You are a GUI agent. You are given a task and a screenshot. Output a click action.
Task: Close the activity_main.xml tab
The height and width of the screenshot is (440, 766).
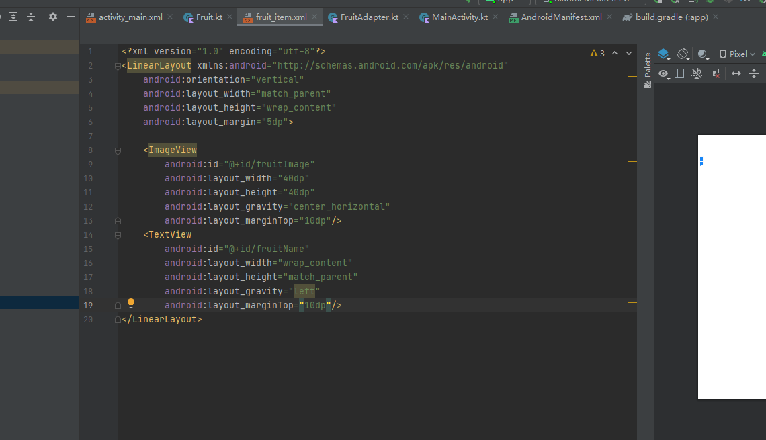[170, 17]
